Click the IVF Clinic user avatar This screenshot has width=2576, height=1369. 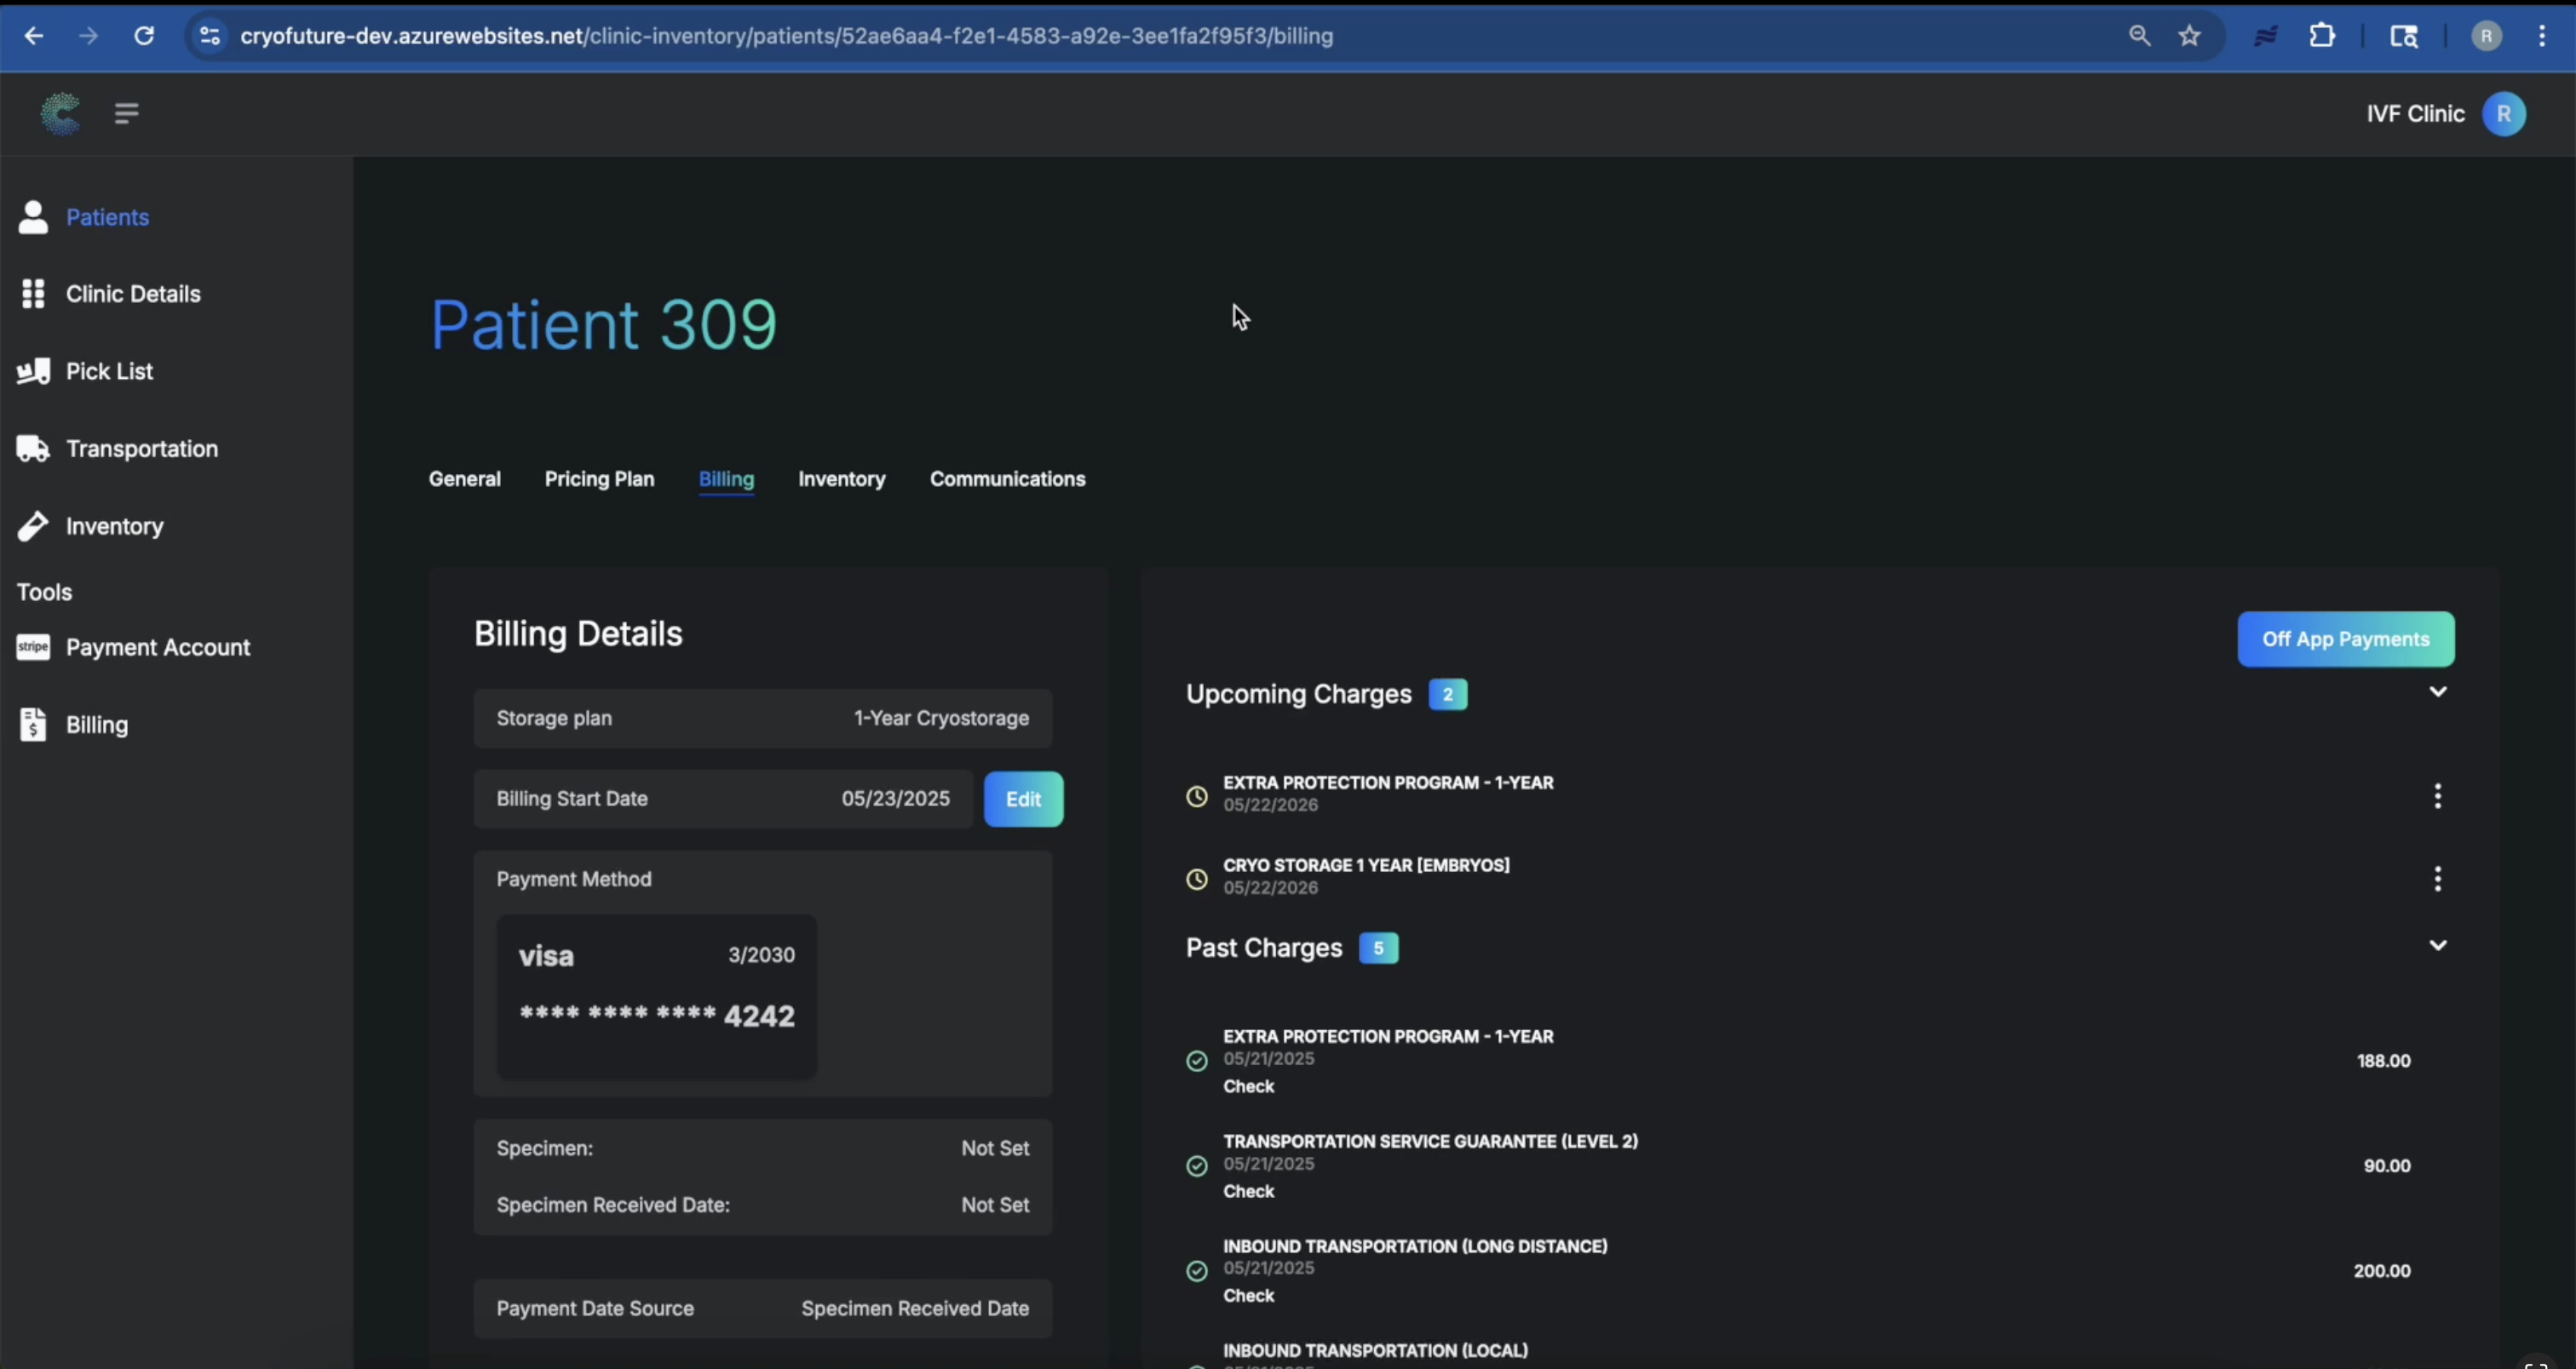[x=2503, y=113]
